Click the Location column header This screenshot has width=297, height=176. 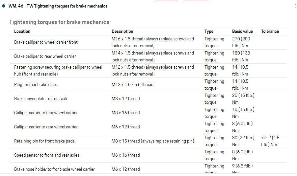[22, 32]
